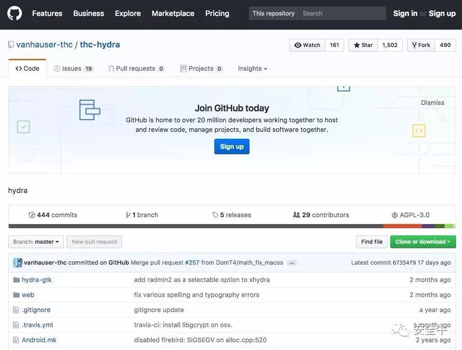Click the Watch button
This screenshot has height=350, width=462.
click(x=307, y=45)
